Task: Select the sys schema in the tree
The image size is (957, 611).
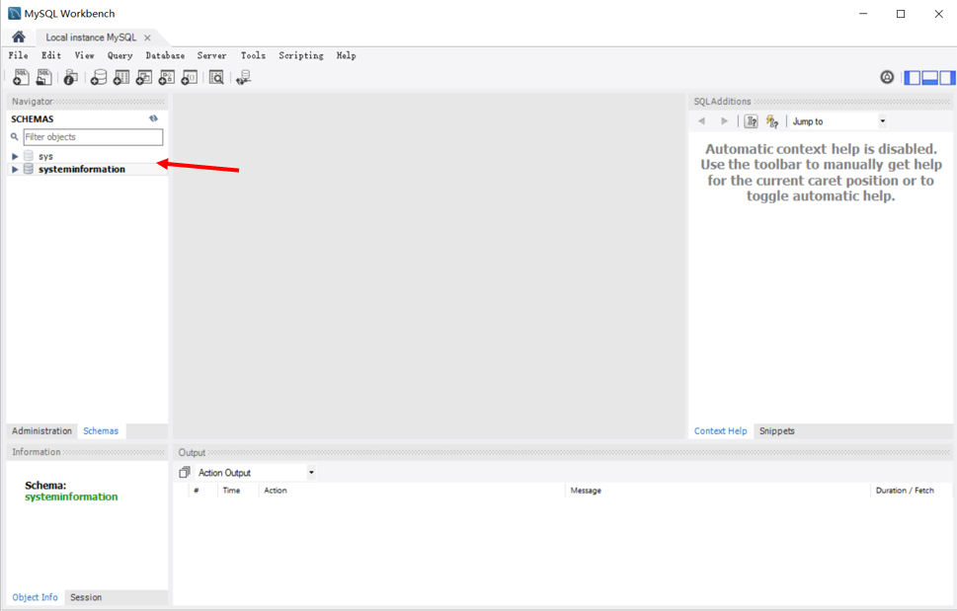Action: [45, 157]
